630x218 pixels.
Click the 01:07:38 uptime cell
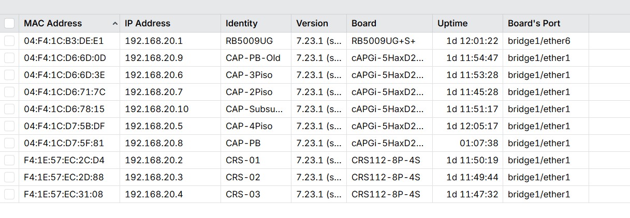point(479,143)
